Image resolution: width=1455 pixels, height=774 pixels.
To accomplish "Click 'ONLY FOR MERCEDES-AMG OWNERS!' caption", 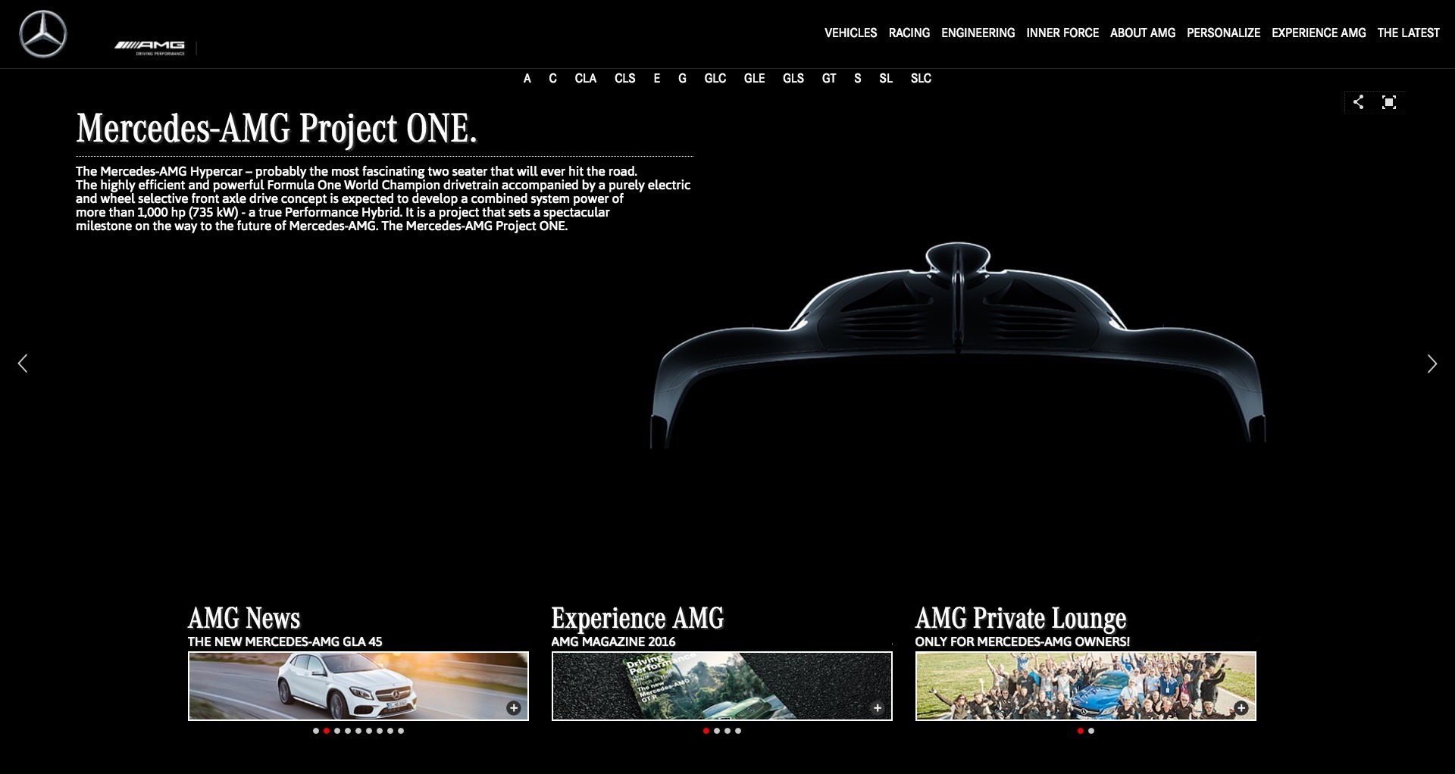I will (x=1022, y=641).
